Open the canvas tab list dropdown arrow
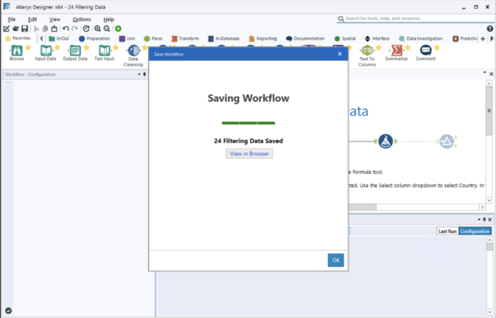The height and width of the screenshot is (318, 496). pos(484,73)
